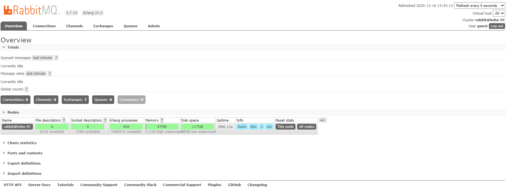
Task: Switch to the Exchanges tab
Action: click(x=103, y=26)
